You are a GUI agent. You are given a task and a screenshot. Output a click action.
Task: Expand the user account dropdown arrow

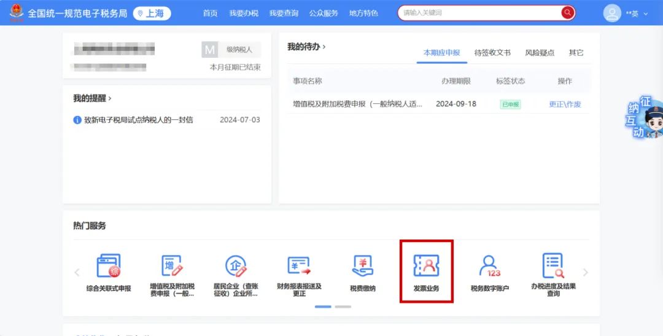tap(645, 14)
